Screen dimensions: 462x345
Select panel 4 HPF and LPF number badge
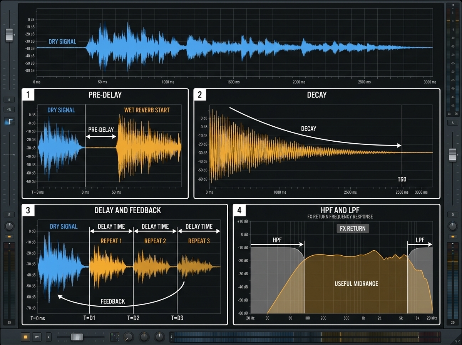pyautogui.click(x=239, y=210)
